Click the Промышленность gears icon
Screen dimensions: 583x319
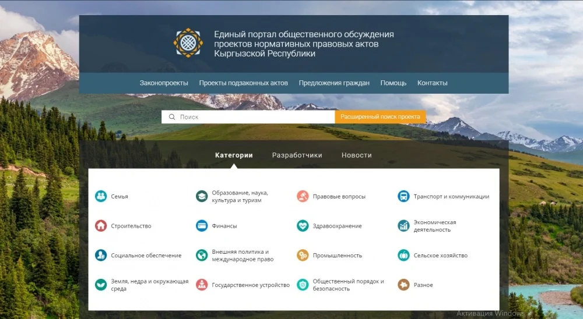point(303,255)
